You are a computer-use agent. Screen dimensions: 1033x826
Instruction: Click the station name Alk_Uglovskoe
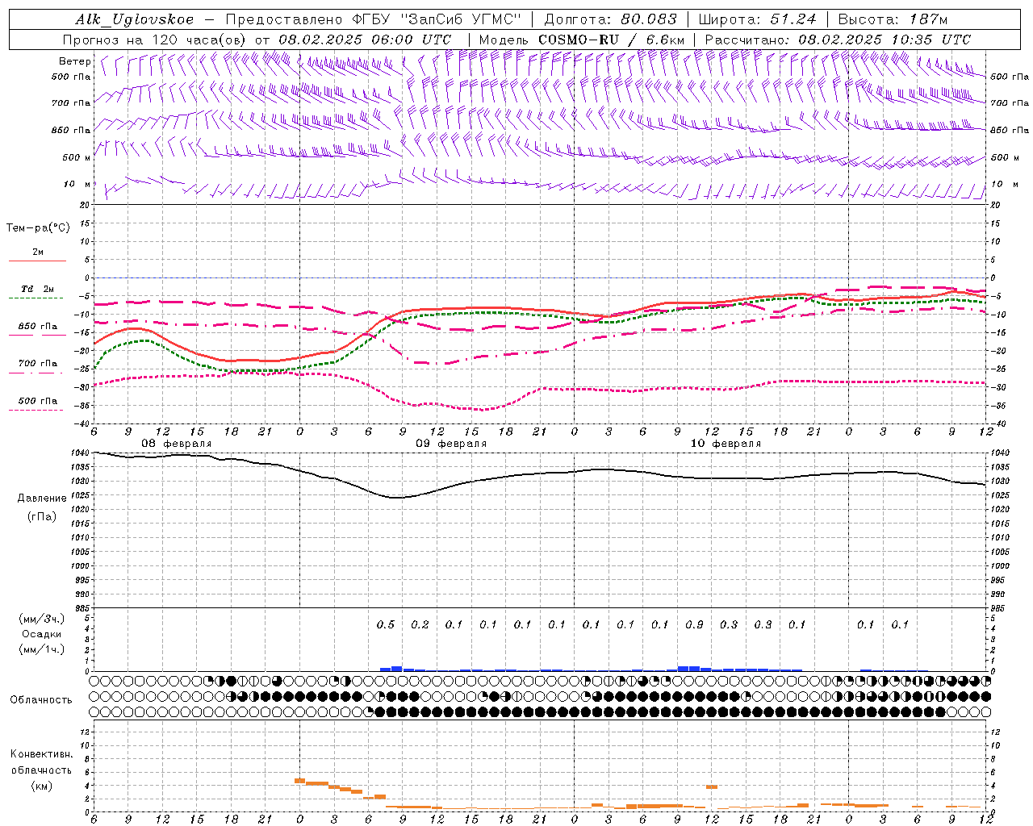click(135, 20)
